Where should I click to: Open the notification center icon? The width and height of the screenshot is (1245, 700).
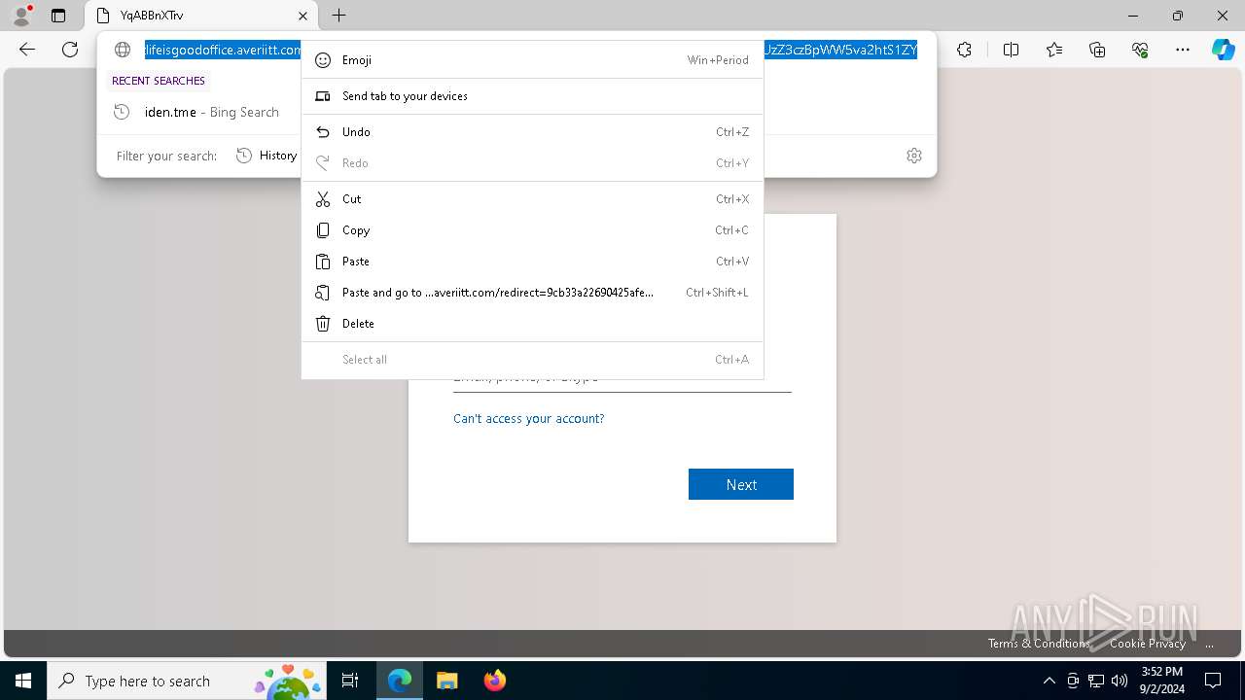(1213, 681)
